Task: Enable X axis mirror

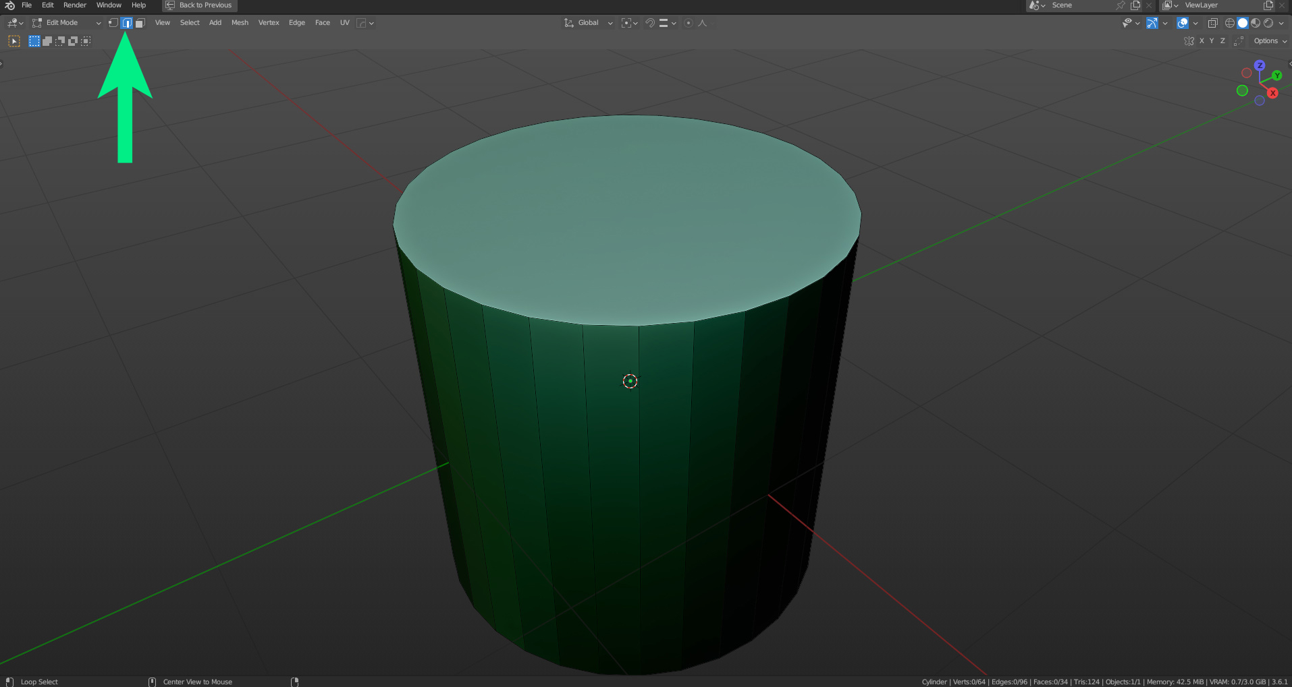Action: point(1202,41)
